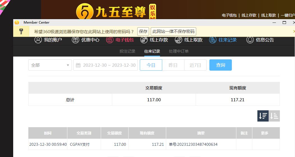The width and height of the screenshot is (295, 157).
Task: Click the 交易类别 column header
Action: click(84, 133)
